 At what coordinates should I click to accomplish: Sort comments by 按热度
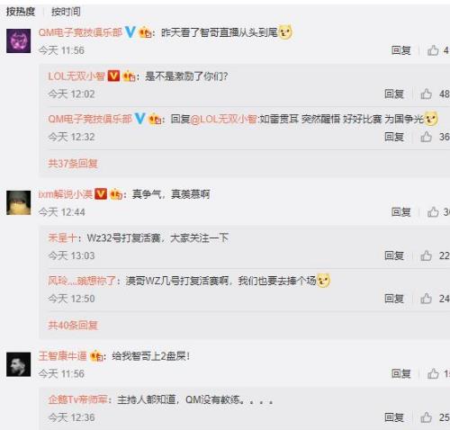(21, 12)
